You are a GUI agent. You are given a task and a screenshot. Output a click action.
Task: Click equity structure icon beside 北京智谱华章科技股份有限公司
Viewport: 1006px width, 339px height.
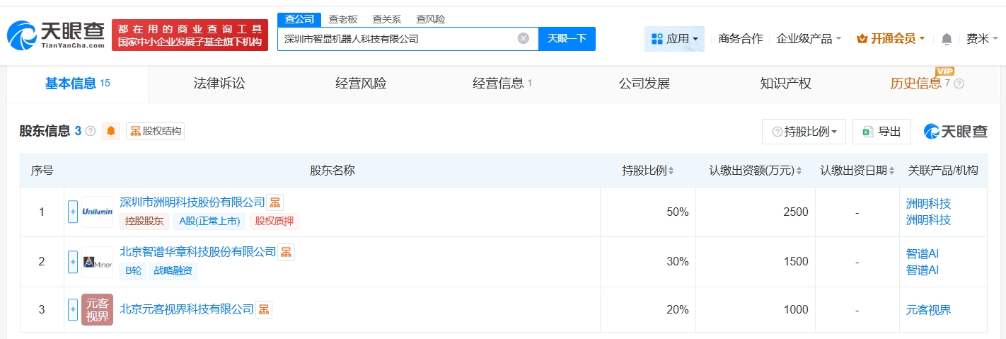click(x=286, y=252)
